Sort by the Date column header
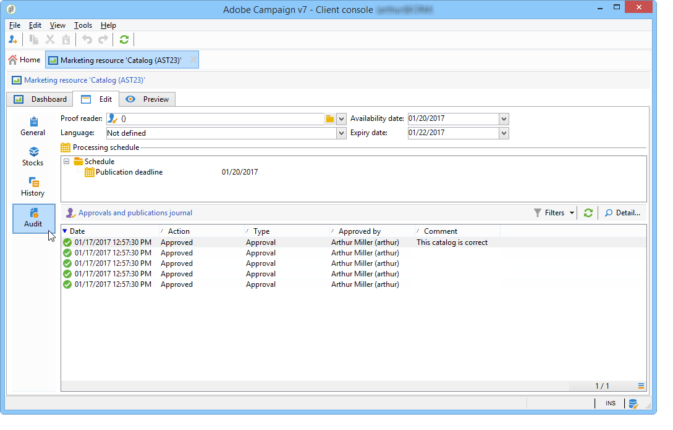 110,231
